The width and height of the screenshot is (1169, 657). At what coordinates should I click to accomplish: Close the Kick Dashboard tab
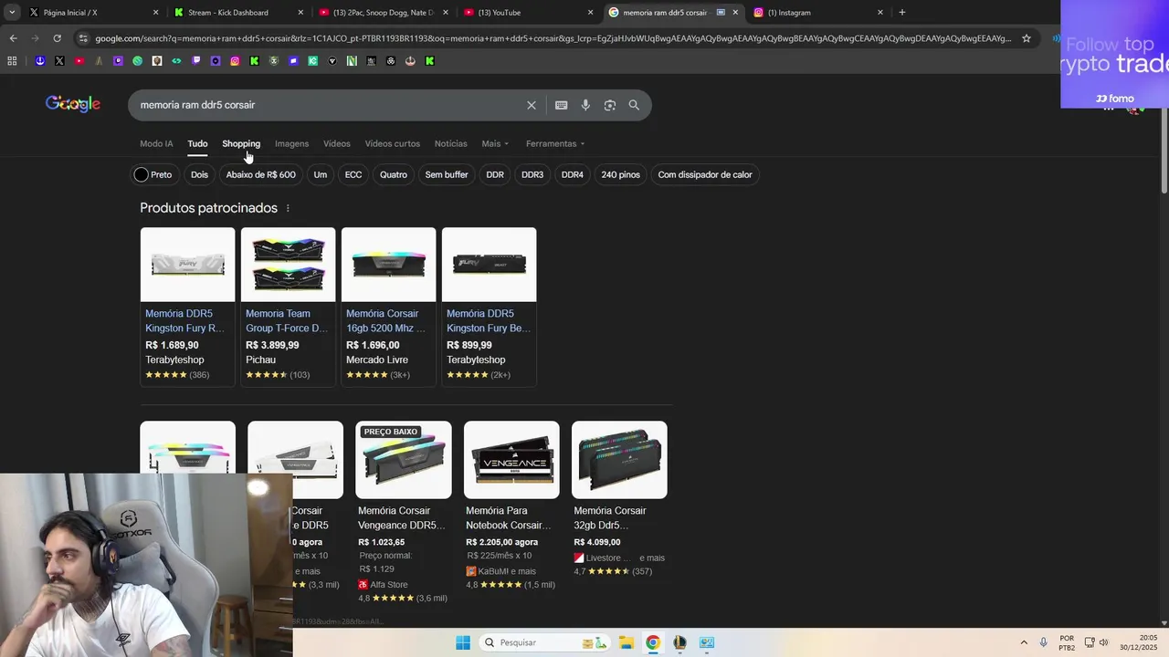[x=301, y=13]
